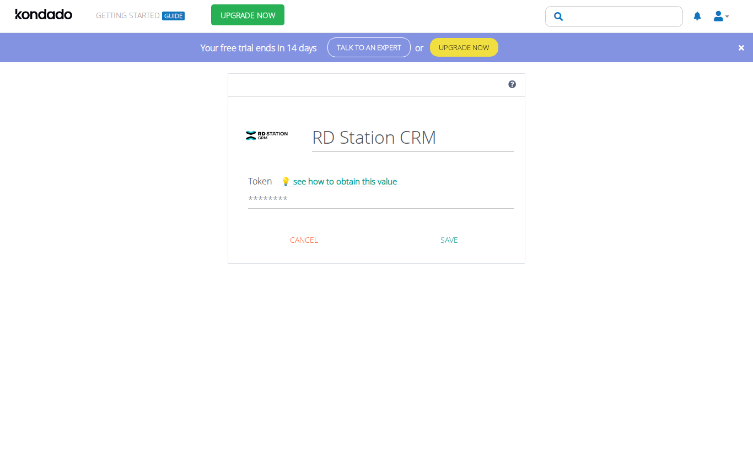
Task: Click the green Upgrade Now button
Action: coord(248,15)
